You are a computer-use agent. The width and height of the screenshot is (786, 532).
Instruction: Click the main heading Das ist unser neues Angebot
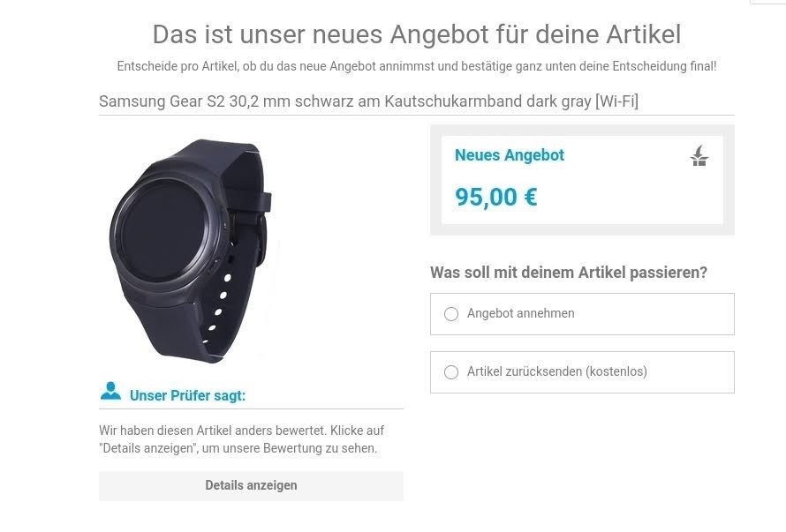coord(417,34)
